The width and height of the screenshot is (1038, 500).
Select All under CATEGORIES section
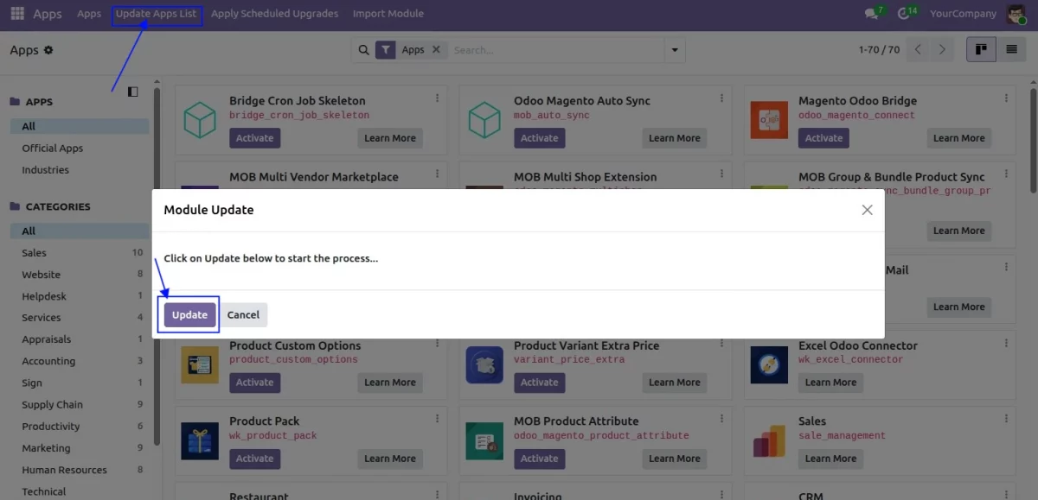(x=80, y=231)
